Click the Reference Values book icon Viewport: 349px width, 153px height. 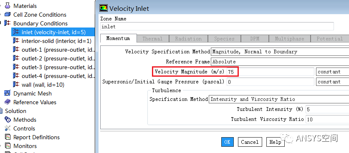8,102
